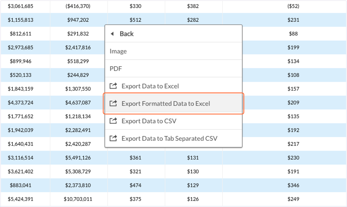Click the cell $518,299
Screen dimensions: 347x207
coord(78,61)
